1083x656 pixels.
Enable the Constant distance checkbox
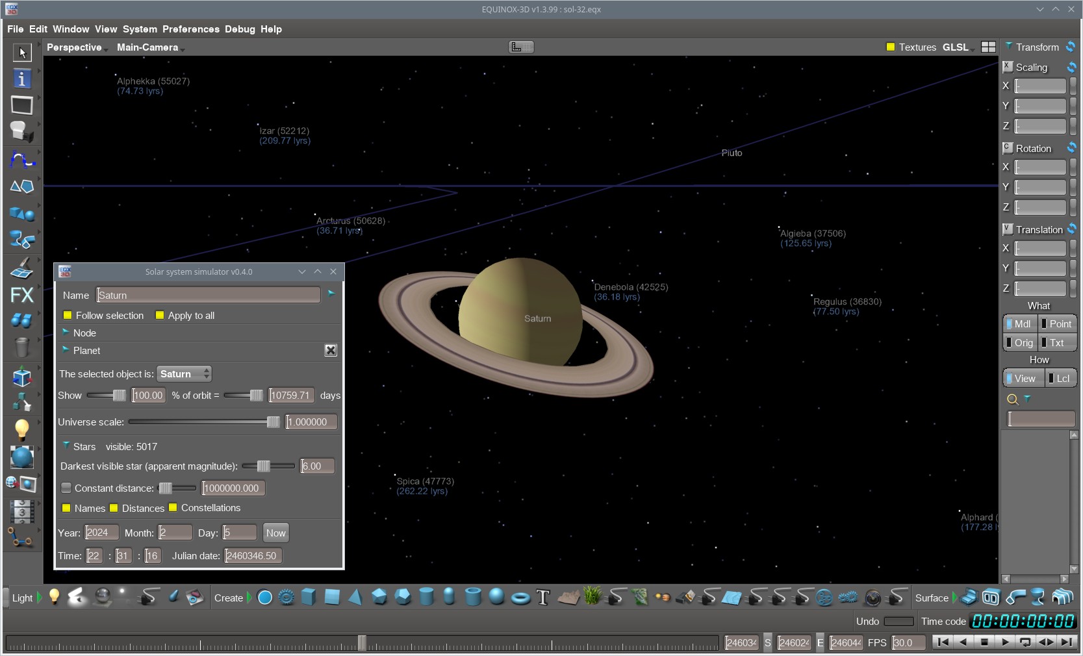pyautogui.click(x=66, y=488)
